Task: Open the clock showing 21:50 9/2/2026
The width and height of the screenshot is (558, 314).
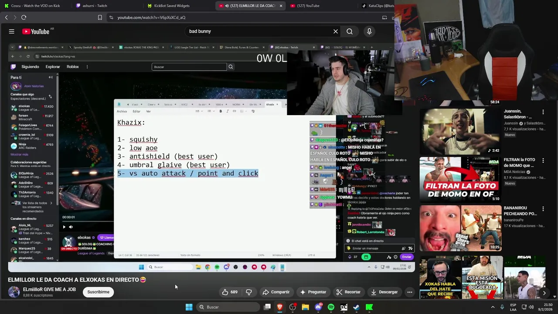Action: (x=546, y=307)
